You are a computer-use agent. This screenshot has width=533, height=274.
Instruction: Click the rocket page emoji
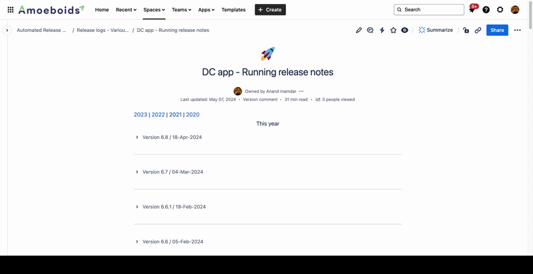(x=268, y=54)
